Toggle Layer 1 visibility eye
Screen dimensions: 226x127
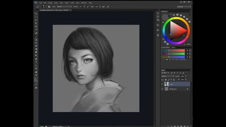point(162,84)
